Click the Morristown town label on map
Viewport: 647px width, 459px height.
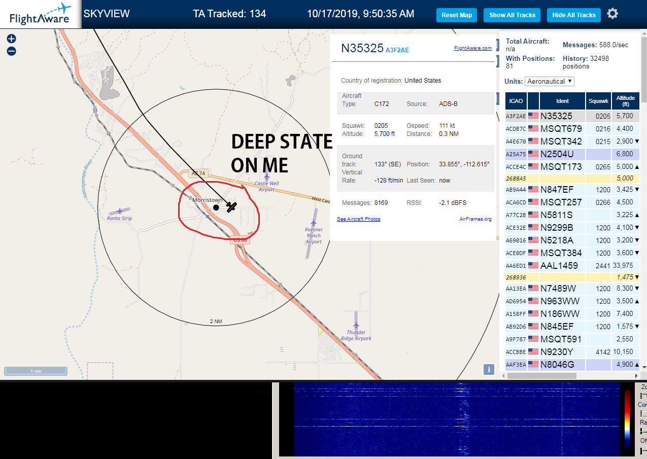pos(207,200)
